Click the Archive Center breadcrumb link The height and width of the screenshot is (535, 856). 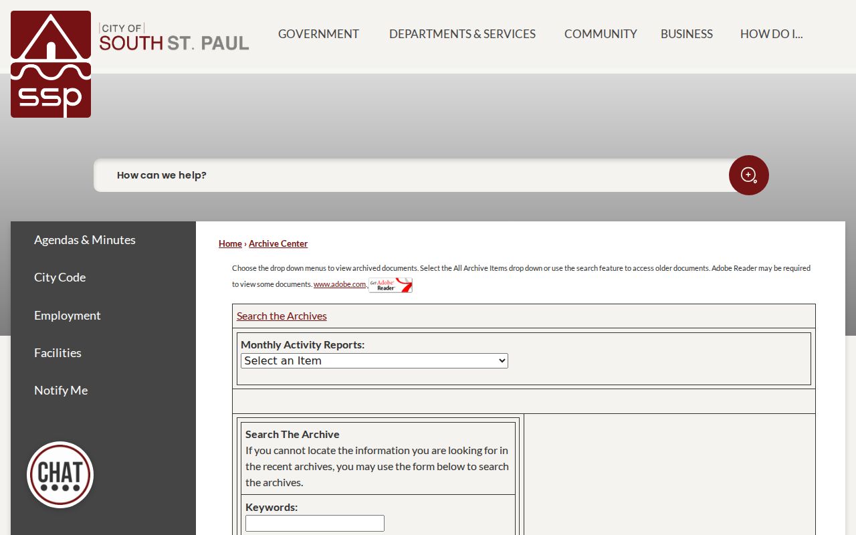(x=278, y=244)
